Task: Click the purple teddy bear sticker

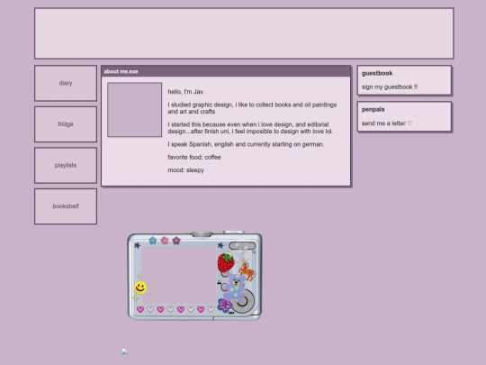Action: pos(235,288)
